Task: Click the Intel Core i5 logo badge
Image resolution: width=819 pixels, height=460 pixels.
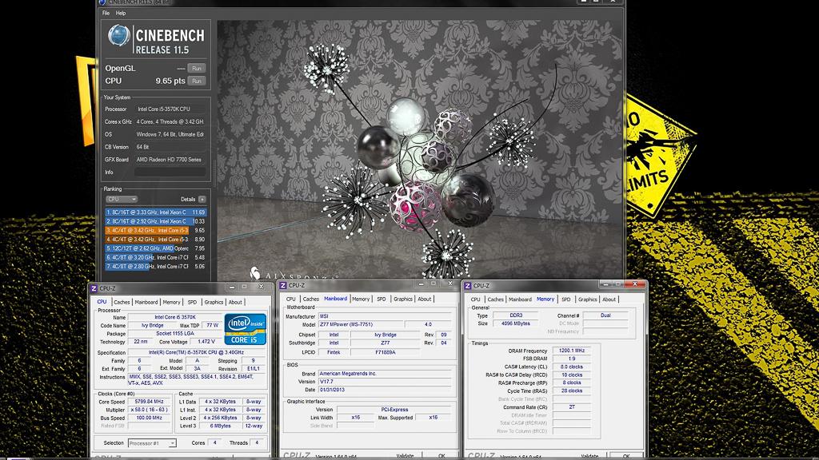Action: pyautogui.click(x=245, y=329)
